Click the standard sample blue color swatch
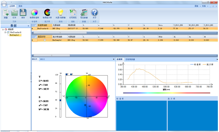The height and width of the screenshot is (132, 219). pyautogui.click(x=141, y=116)
